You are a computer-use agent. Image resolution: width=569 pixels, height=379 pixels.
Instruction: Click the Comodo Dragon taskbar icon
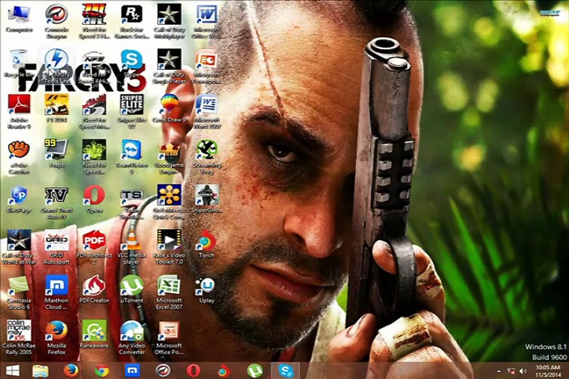(163, 371)
